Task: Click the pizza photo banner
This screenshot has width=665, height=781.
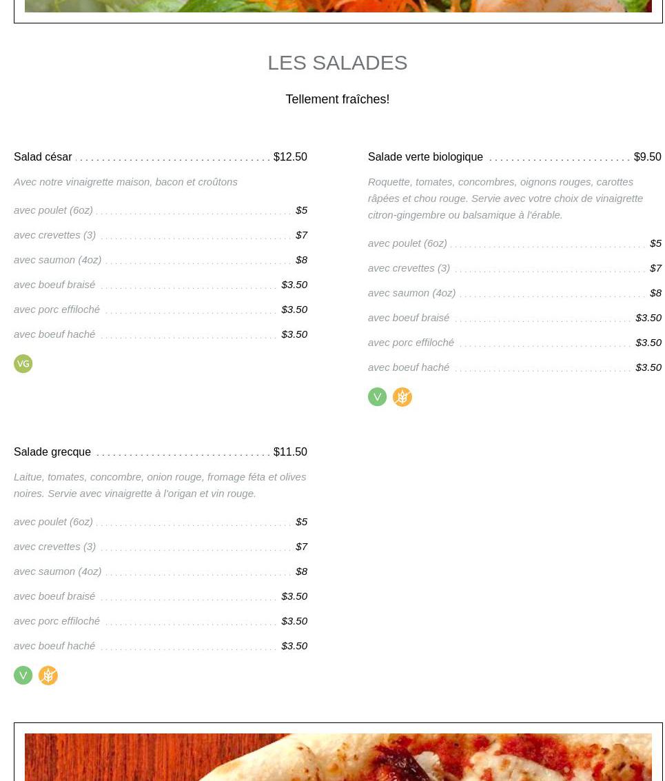Action: [338, 757]
